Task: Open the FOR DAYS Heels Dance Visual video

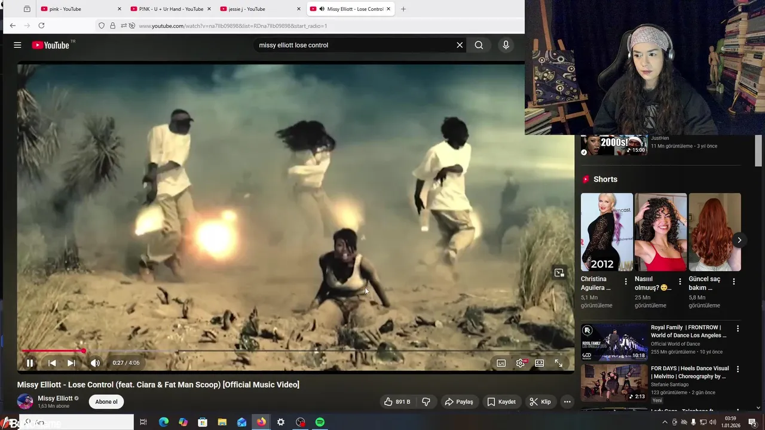Action: tap(614, 383)
